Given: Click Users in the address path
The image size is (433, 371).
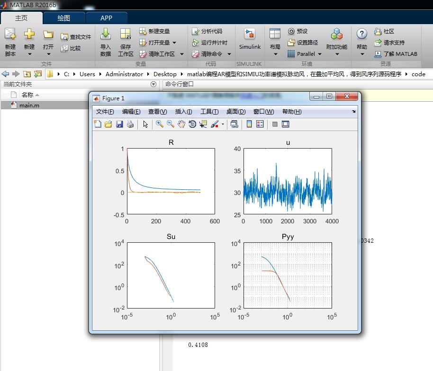Looking at the screenshot, I should 87,74.
